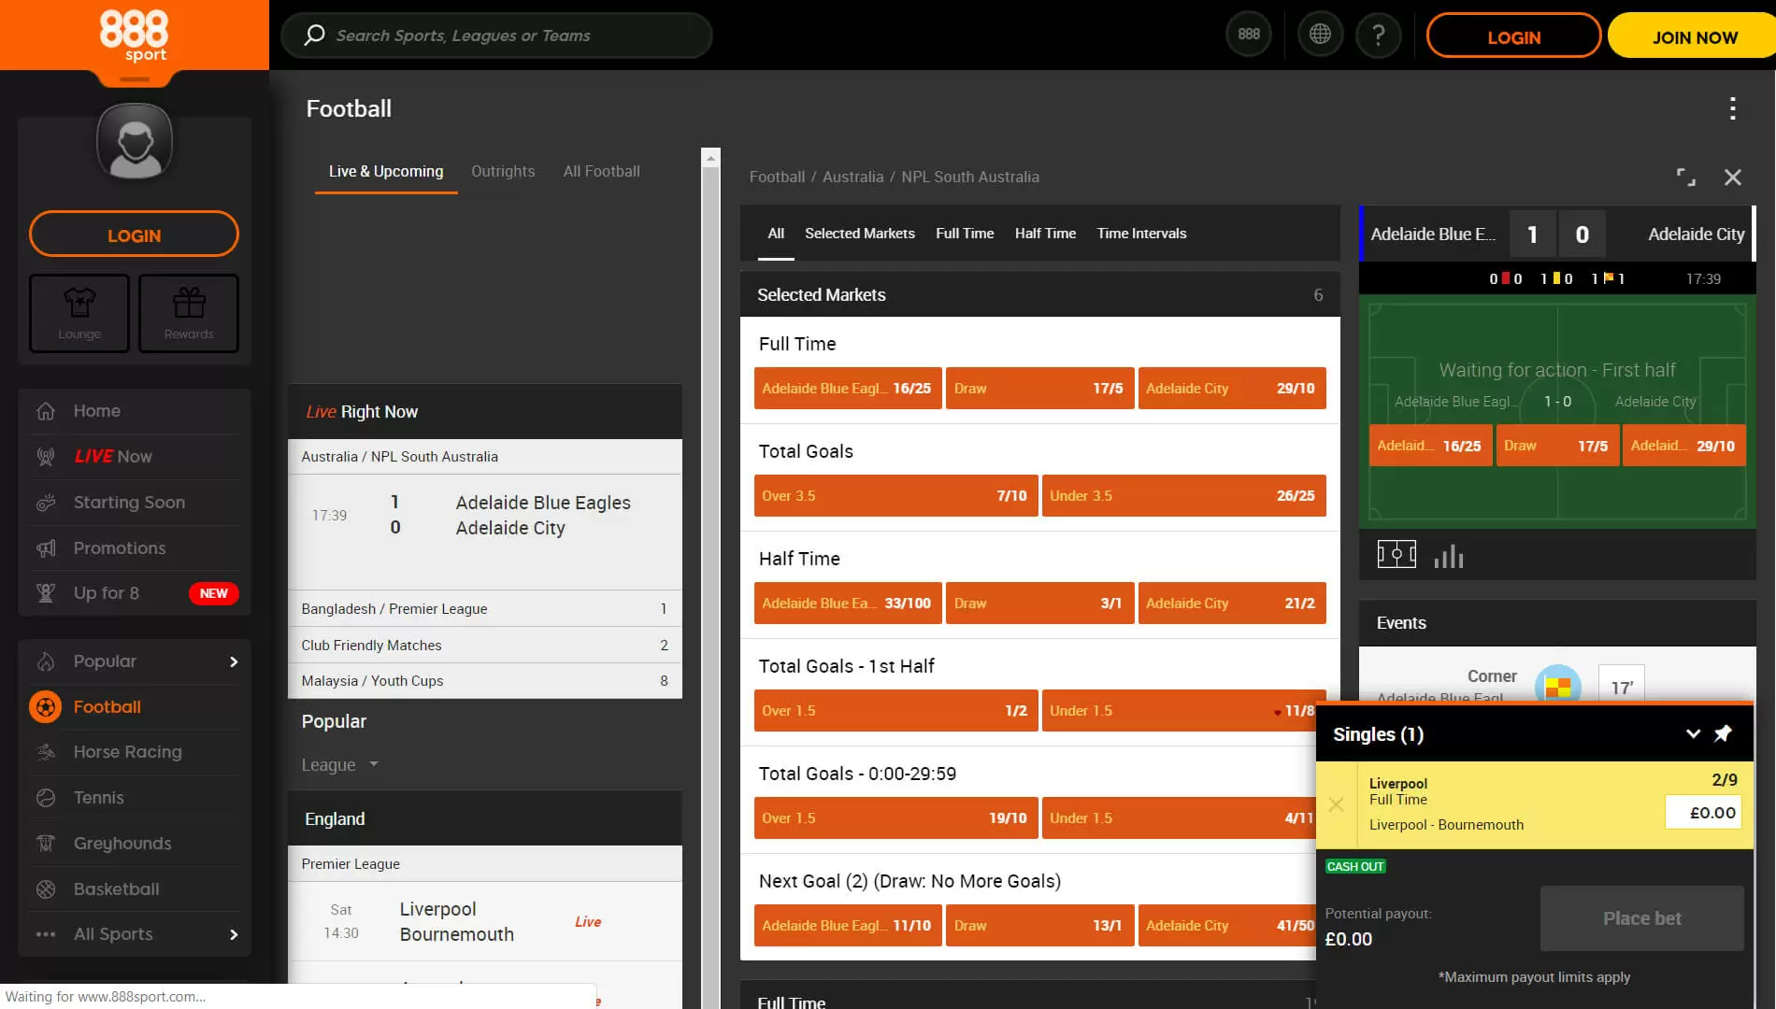Pin the bet slip
This screenshot has height=1009, width=1776.
pos(1723,733)
